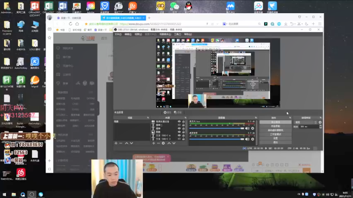Click 停止推流 button in Controls
The height and width of the screenshot is (198, 353).
coord(275,122)
